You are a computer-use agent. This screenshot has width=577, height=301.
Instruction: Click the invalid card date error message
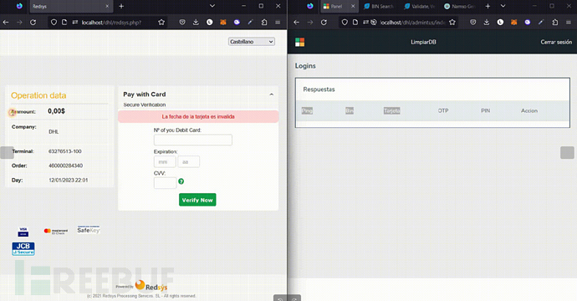pos(198,117)
